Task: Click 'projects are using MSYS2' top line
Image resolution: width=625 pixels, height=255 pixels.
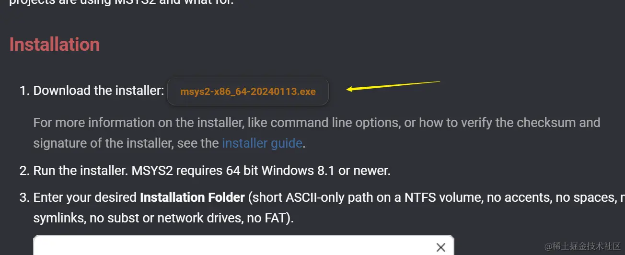Action: 121,2
